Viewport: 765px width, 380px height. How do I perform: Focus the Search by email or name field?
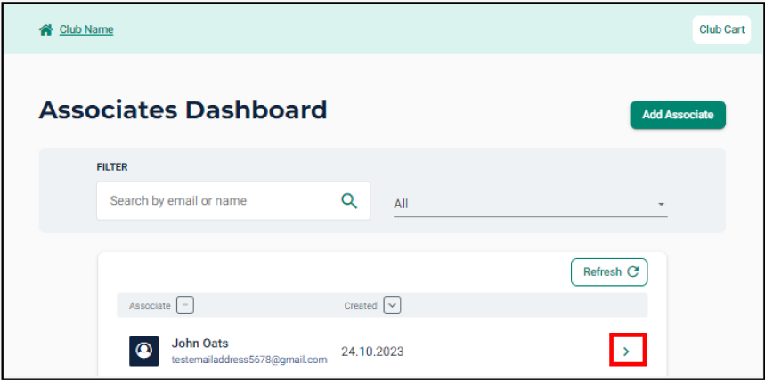[214, 201]
